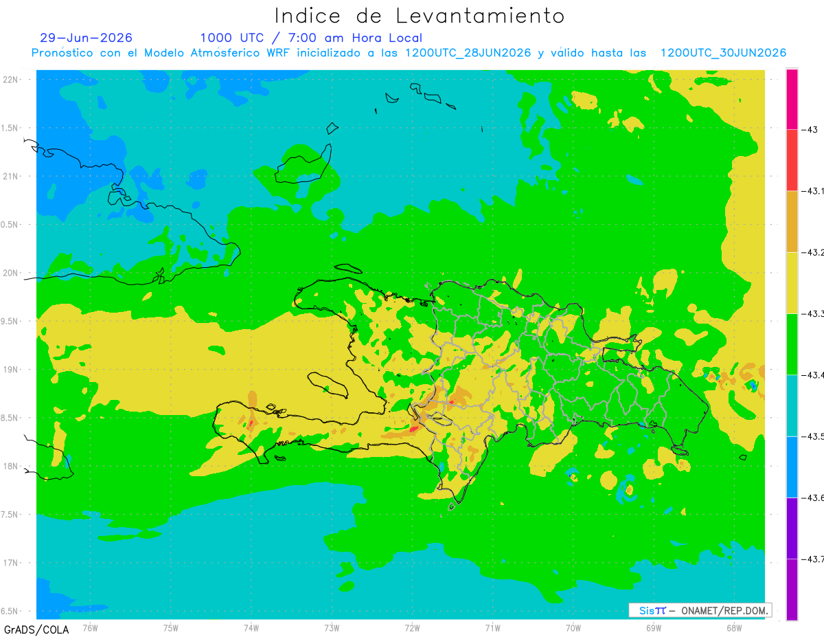Viewport: 824px width, 637px height.
Task: Click the '75W' longitude label
Action: pyautogui.click(x=171, y=627)
